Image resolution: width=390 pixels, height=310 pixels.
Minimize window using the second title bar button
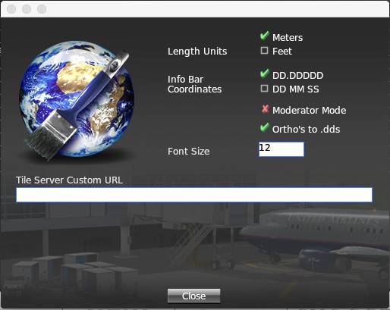coord(27,9)
